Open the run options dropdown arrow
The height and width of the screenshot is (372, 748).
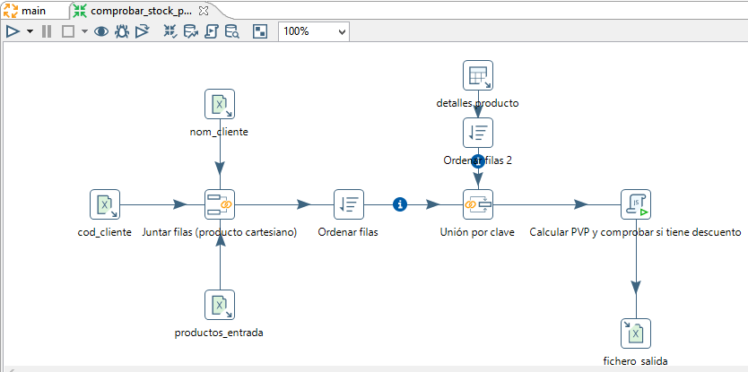(x=30, y=32)
